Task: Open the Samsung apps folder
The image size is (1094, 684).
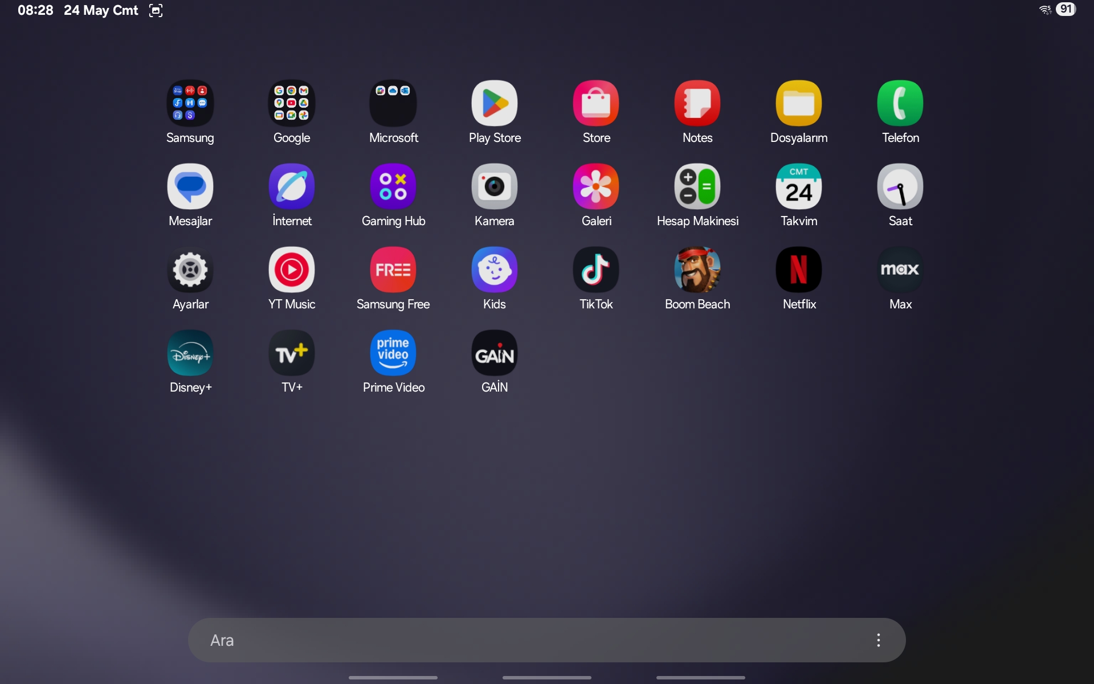Action: pyautogui.click(x=190, y=103)
